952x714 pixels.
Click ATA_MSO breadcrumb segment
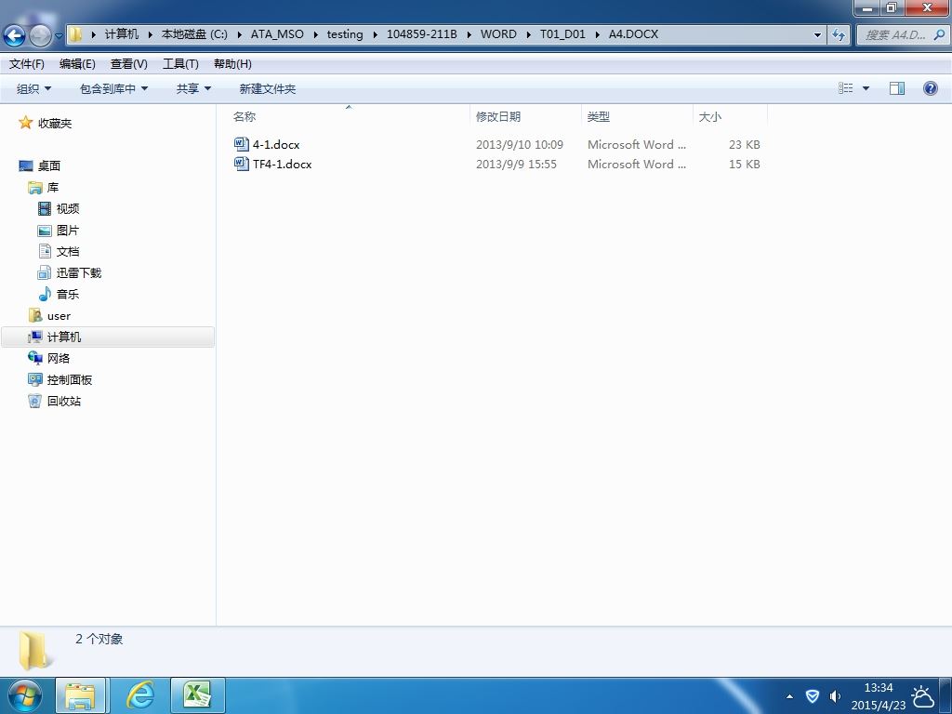tap(277, 34)
